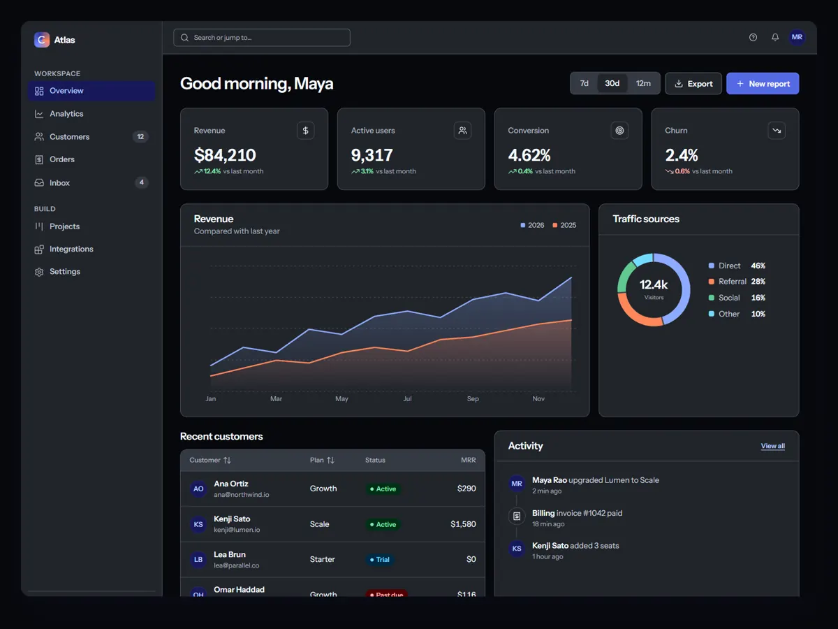Select the 7d time range
The height and width of the screenshot is (629, 838).
point(584,83)
